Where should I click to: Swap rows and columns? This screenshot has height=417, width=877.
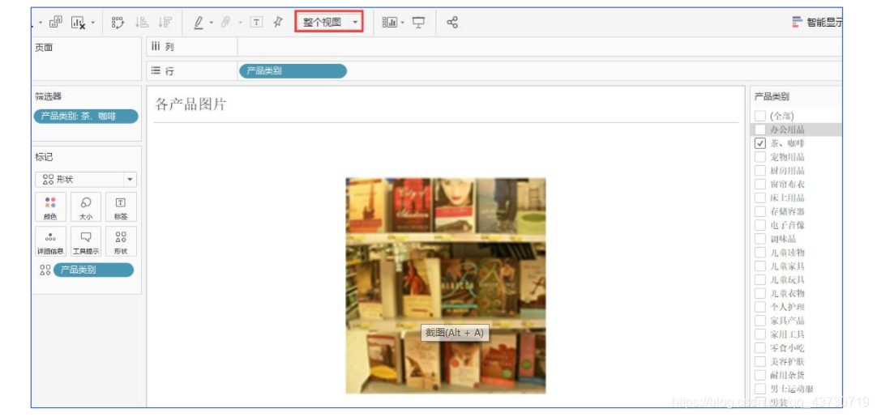coord(118,23)
